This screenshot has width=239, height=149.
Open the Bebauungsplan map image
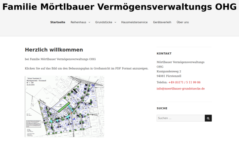(x=65, y=106)
